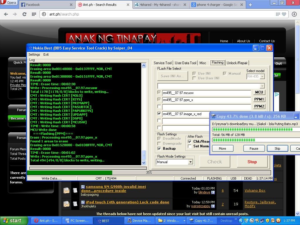Click the log scrollbar down arrow
300x225 pixels.
tap(144, 163)
